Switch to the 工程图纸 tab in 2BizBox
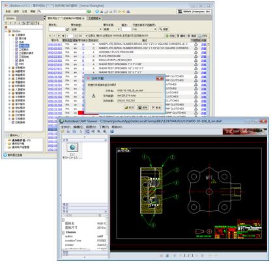This screenshot has height=264, width=275. pyautogui.click(x=94, y=18)
